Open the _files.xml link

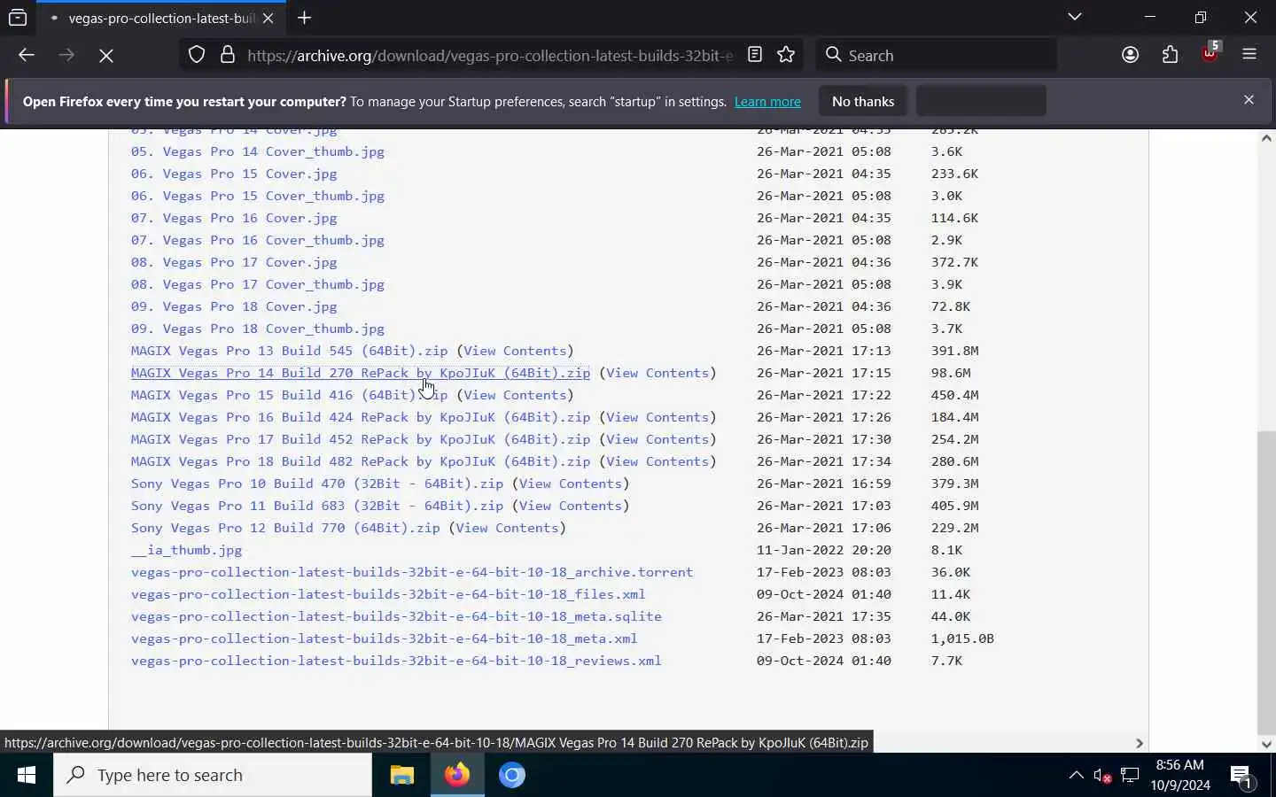(x=388, y=594)
